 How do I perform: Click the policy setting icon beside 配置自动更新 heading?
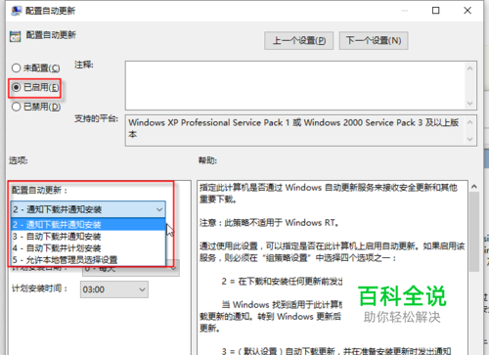(x=15, y=36)
